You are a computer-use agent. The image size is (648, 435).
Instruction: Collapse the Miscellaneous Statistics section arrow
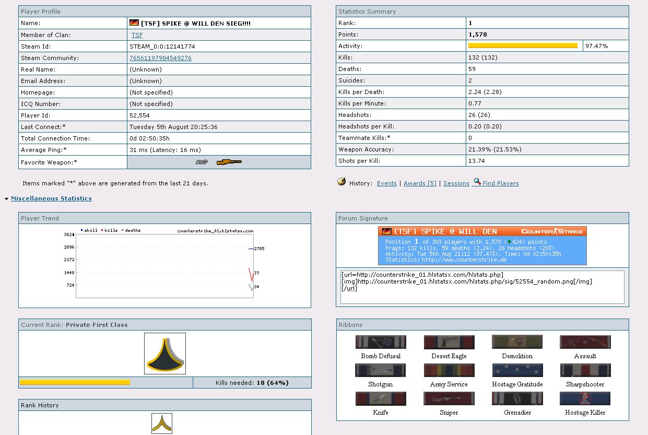coord(6,199)
